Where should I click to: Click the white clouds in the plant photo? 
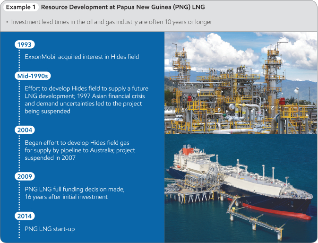click(213, 50)
